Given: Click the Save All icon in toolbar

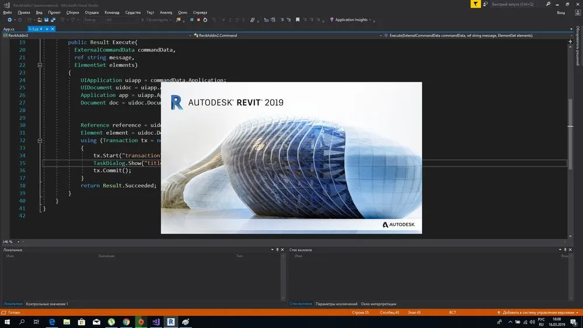Looking at the screenshot, I should click(x=53, y=20).
